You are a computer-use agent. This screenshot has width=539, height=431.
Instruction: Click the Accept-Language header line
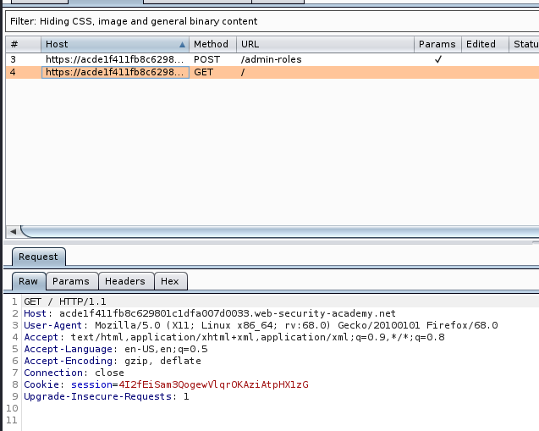tap(116, 349)
